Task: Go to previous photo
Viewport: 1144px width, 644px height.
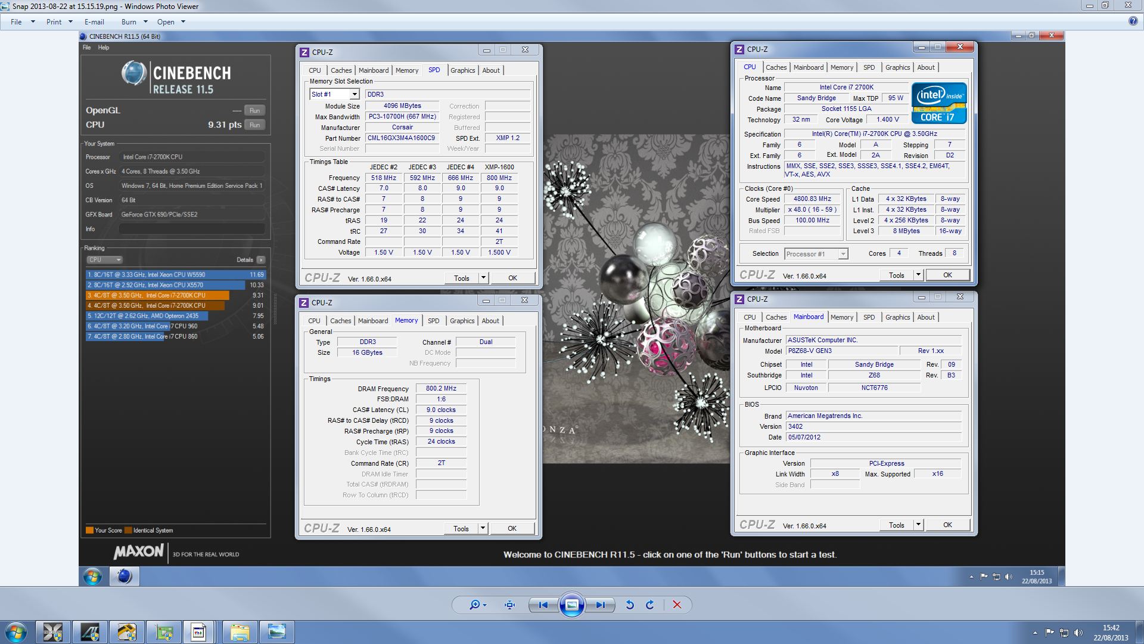Action: [543, 605]
